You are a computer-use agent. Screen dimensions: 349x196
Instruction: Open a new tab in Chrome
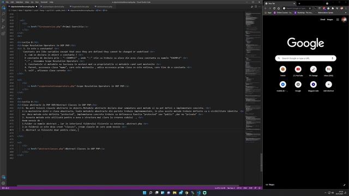[299, 4]
